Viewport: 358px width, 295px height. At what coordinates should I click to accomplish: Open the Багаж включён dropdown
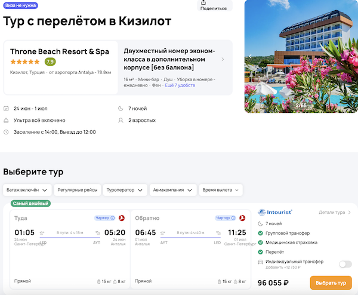(x=27, y=190)
